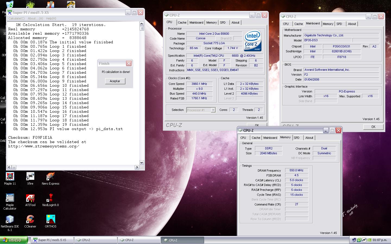Click the Multiplier x 9.0 field
391x244 pixels.
coord(199,89)
